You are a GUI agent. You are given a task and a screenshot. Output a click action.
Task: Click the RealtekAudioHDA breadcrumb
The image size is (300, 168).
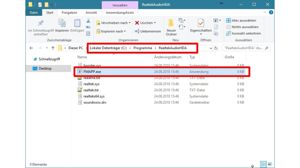point(173,48)
